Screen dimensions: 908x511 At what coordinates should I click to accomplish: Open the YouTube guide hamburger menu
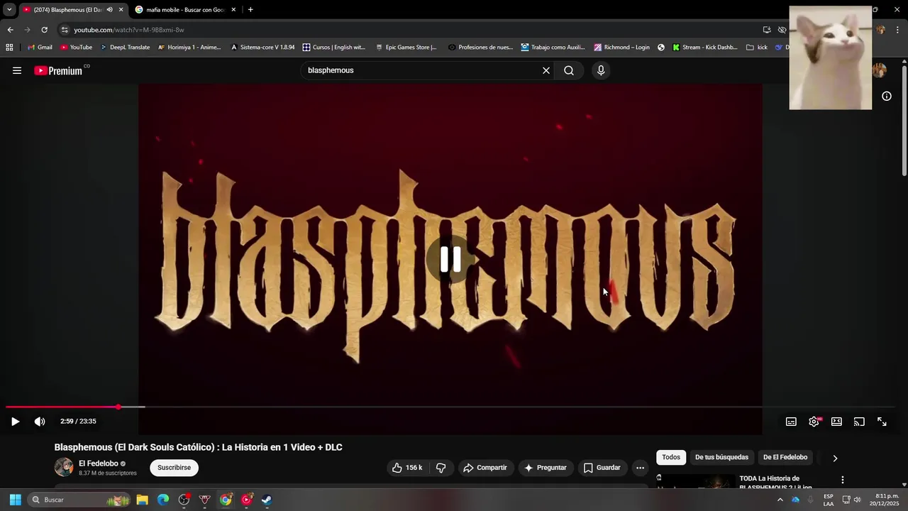click(17, 70)
